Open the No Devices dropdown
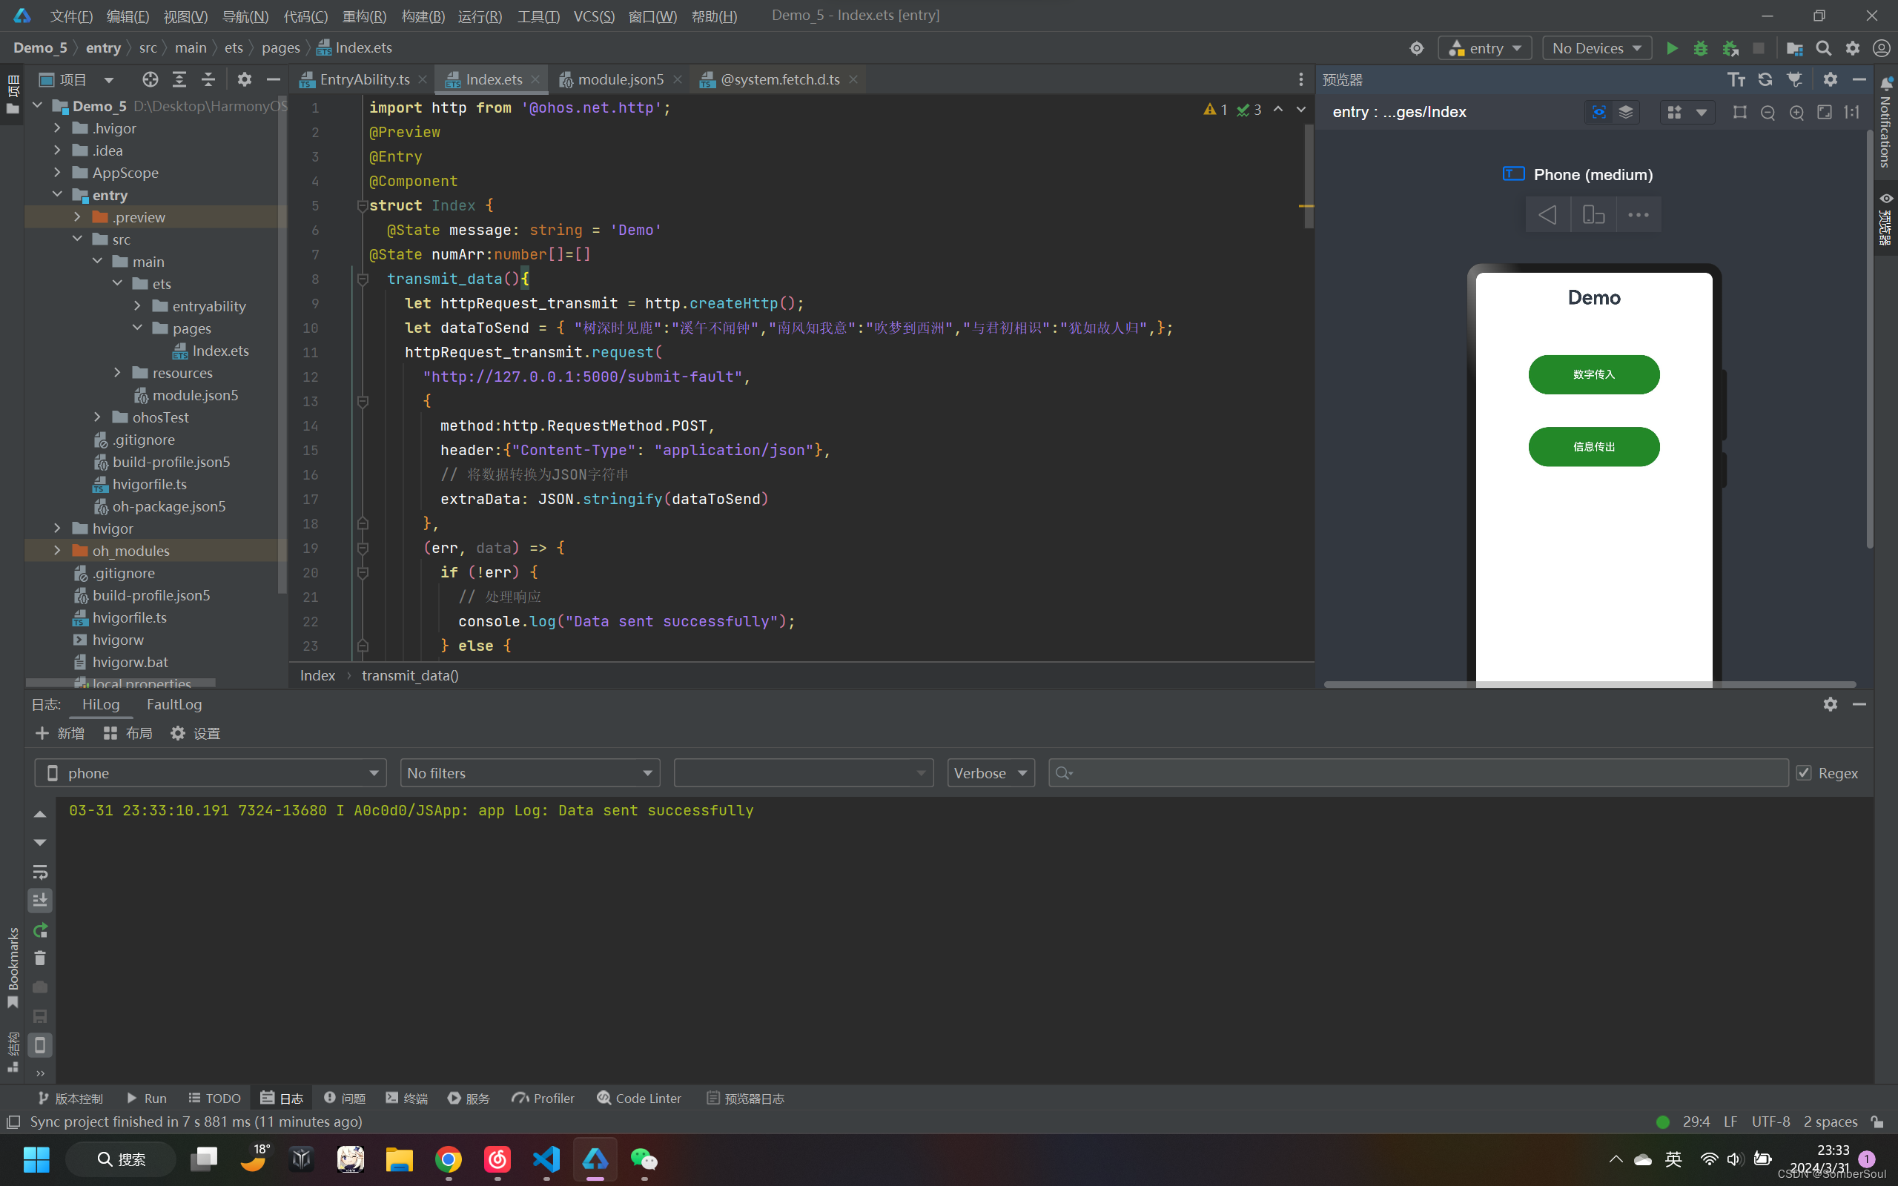Viewport: 1898px width, 1186px height. (x=1596, y=49)
